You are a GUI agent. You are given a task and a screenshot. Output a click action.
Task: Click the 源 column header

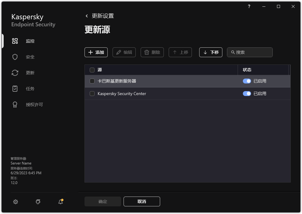point(99,70)
